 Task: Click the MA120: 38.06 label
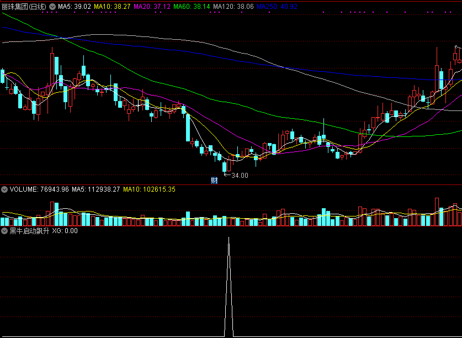(233, 7)
